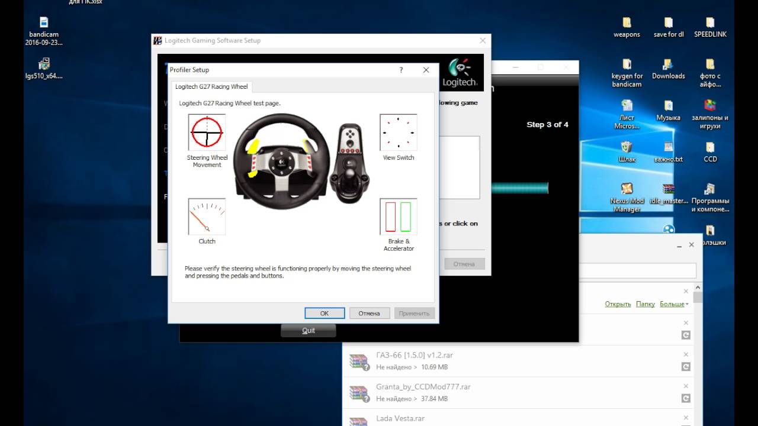Screen dimensions: 758x426
Task: Click the 37.84 MB size text
Action: 434,399
